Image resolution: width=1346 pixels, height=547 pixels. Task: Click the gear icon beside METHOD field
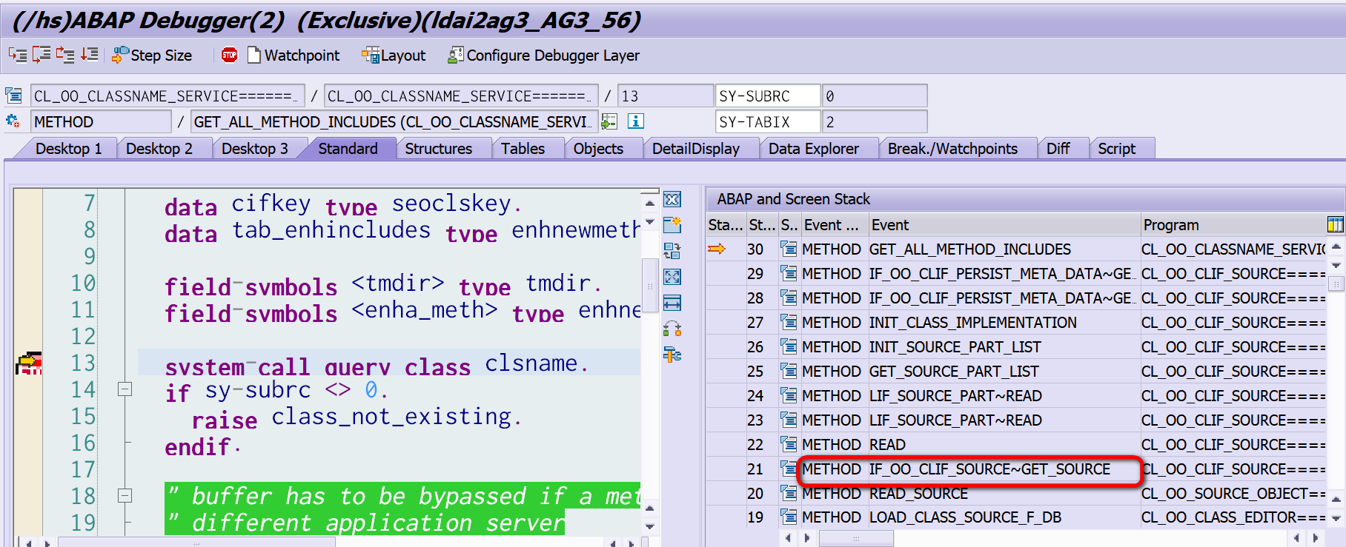13,121
